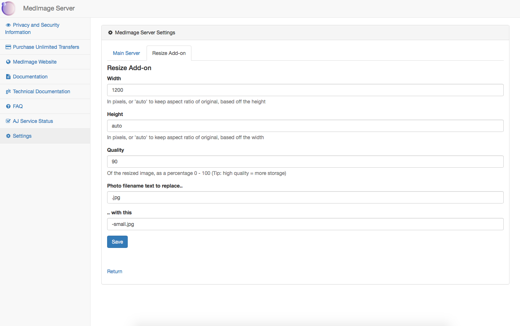Click the 'MedImage Server Settings' panel title
This screenshot has height=326, width=520.
point(145,33)
